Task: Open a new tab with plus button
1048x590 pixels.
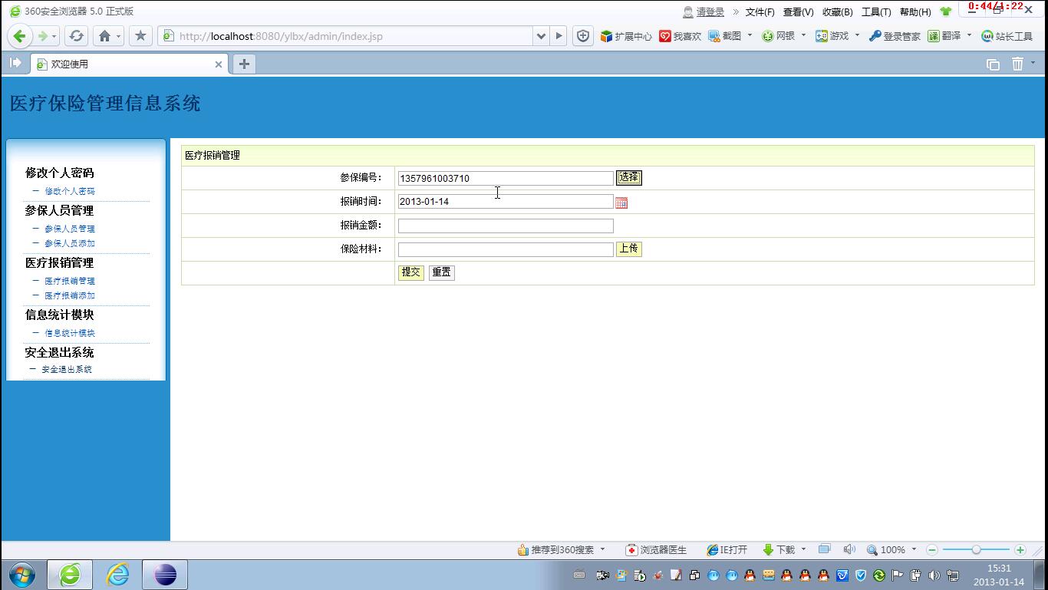Action: [x=244, y=64]
